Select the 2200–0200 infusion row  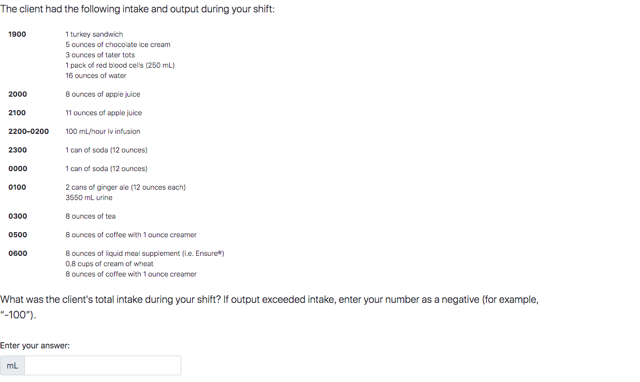click(x=28, y=131)
